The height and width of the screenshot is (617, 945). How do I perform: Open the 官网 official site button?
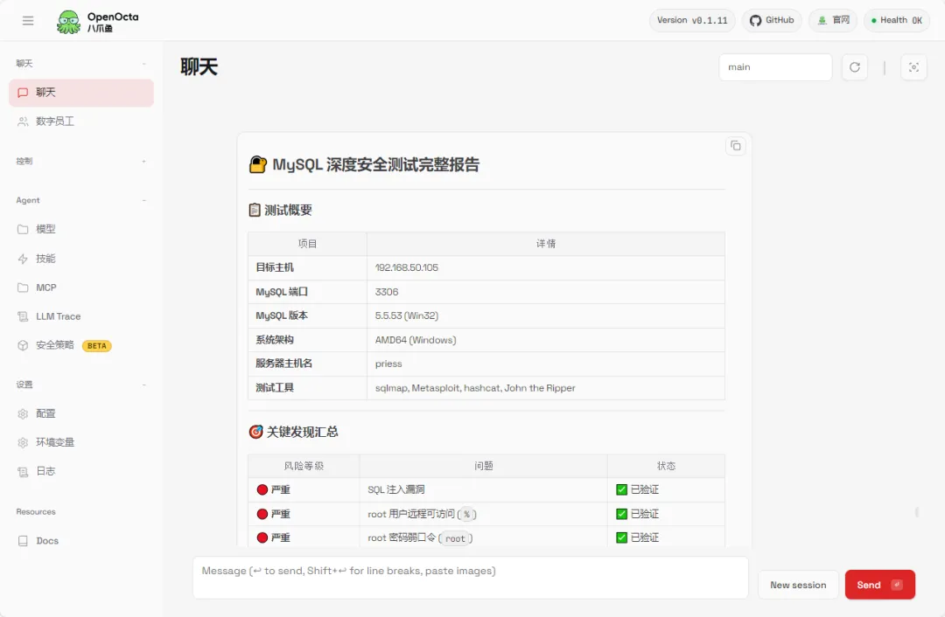pos(833,20)
